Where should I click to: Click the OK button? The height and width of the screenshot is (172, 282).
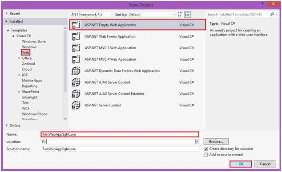pos(241,164)
